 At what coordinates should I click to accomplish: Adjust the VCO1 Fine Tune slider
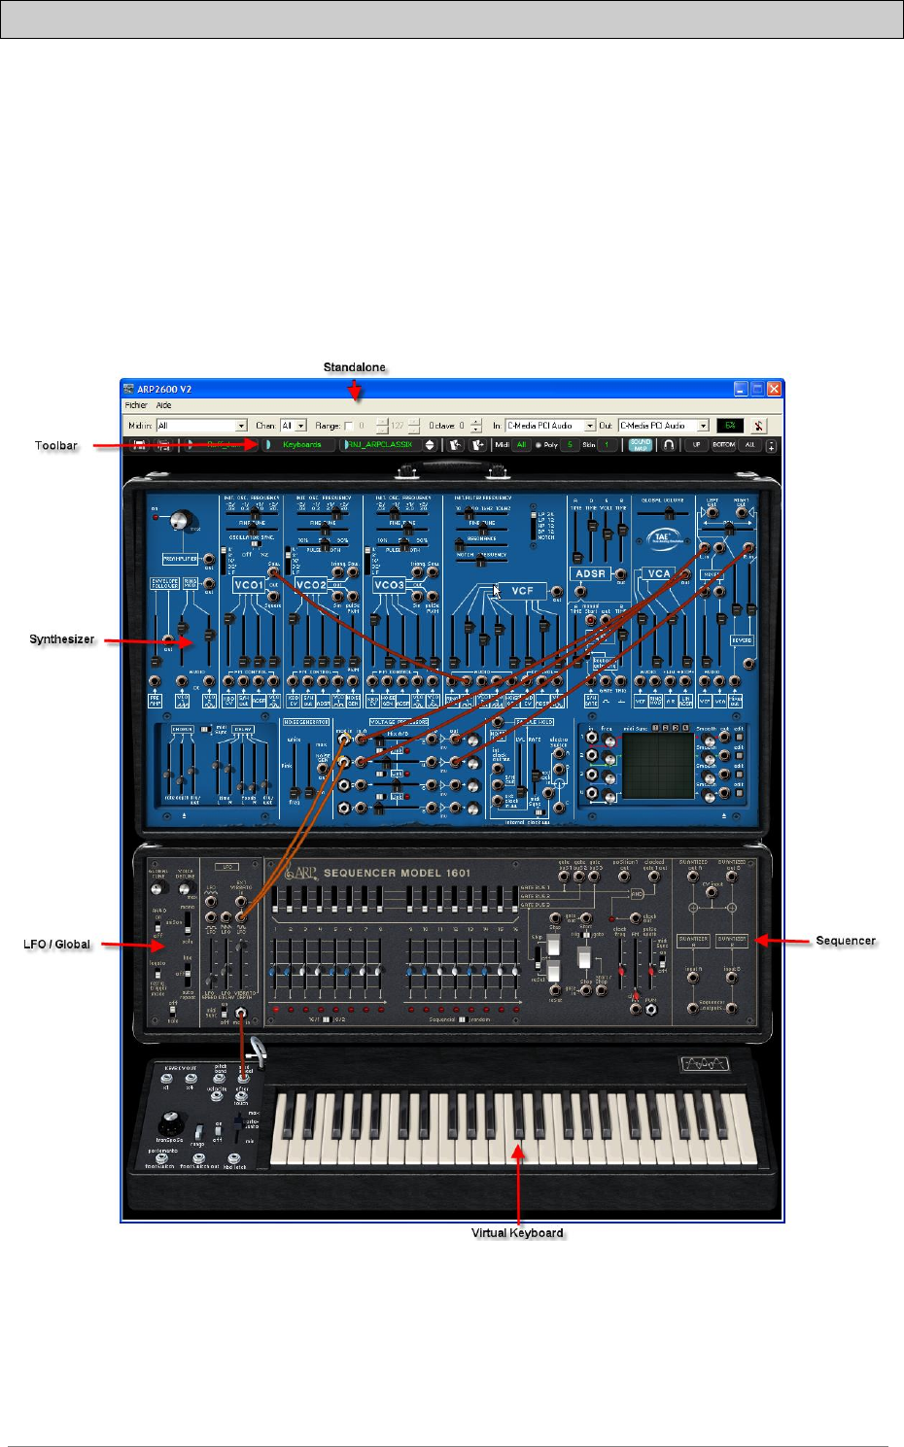tap(252, 531)
